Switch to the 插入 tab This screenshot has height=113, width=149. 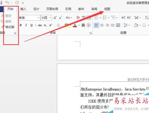click(23, 9)
